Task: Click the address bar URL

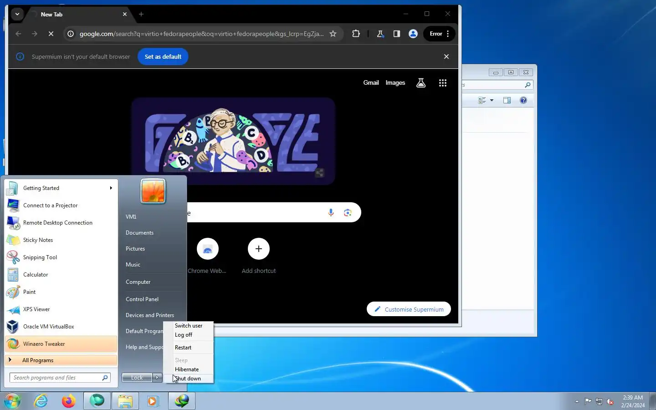Action: 201,34
